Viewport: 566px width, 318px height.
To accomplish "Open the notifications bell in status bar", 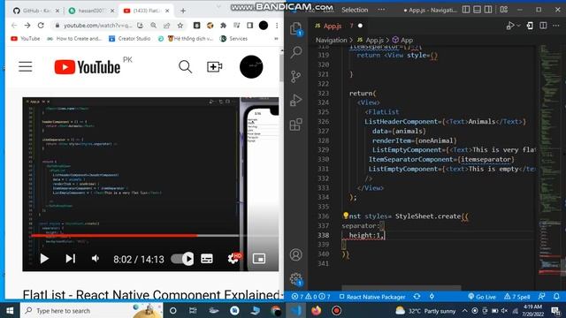I will point(556,297).
